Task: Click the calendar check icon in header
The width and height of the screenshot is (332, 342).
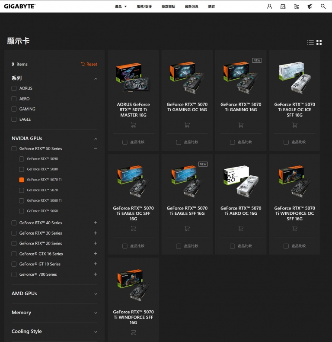Action: tap(283, 6)
